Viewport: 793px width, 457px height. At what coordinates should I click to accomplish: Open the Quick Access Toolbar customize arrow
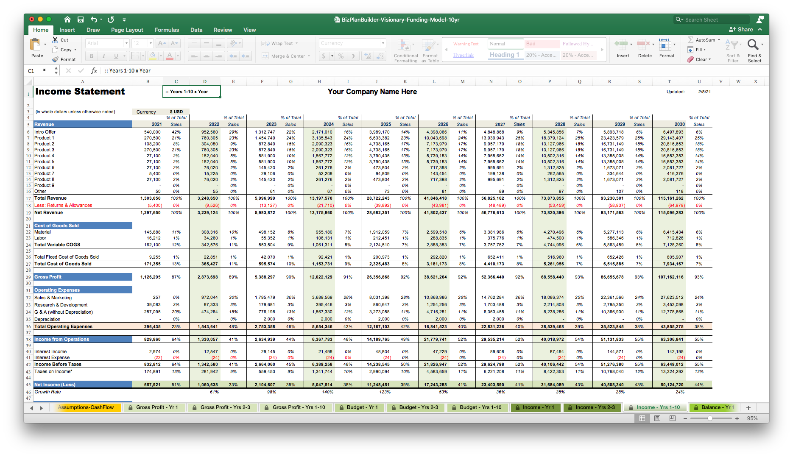124,20
